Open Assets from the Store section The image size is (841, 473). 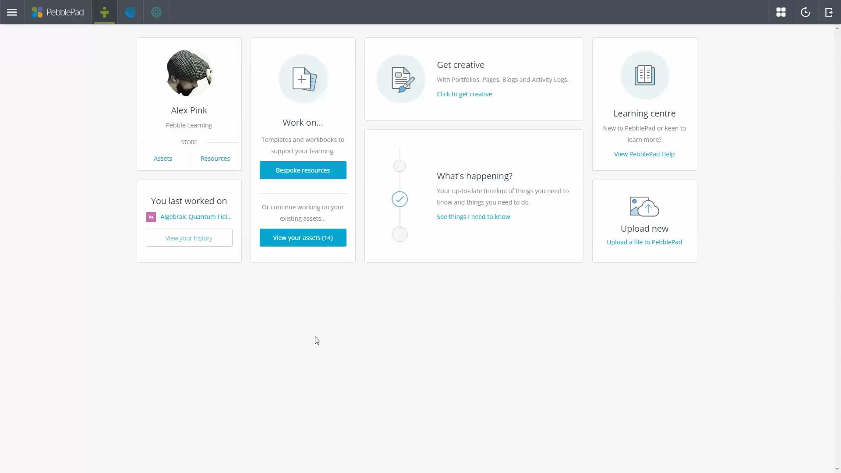(x=163, y=158)
